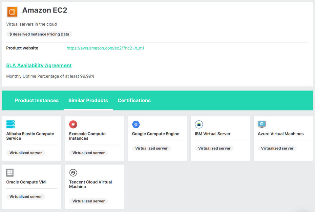
Task: Open Azure Virtual Machines title
Action: point(281,134)
